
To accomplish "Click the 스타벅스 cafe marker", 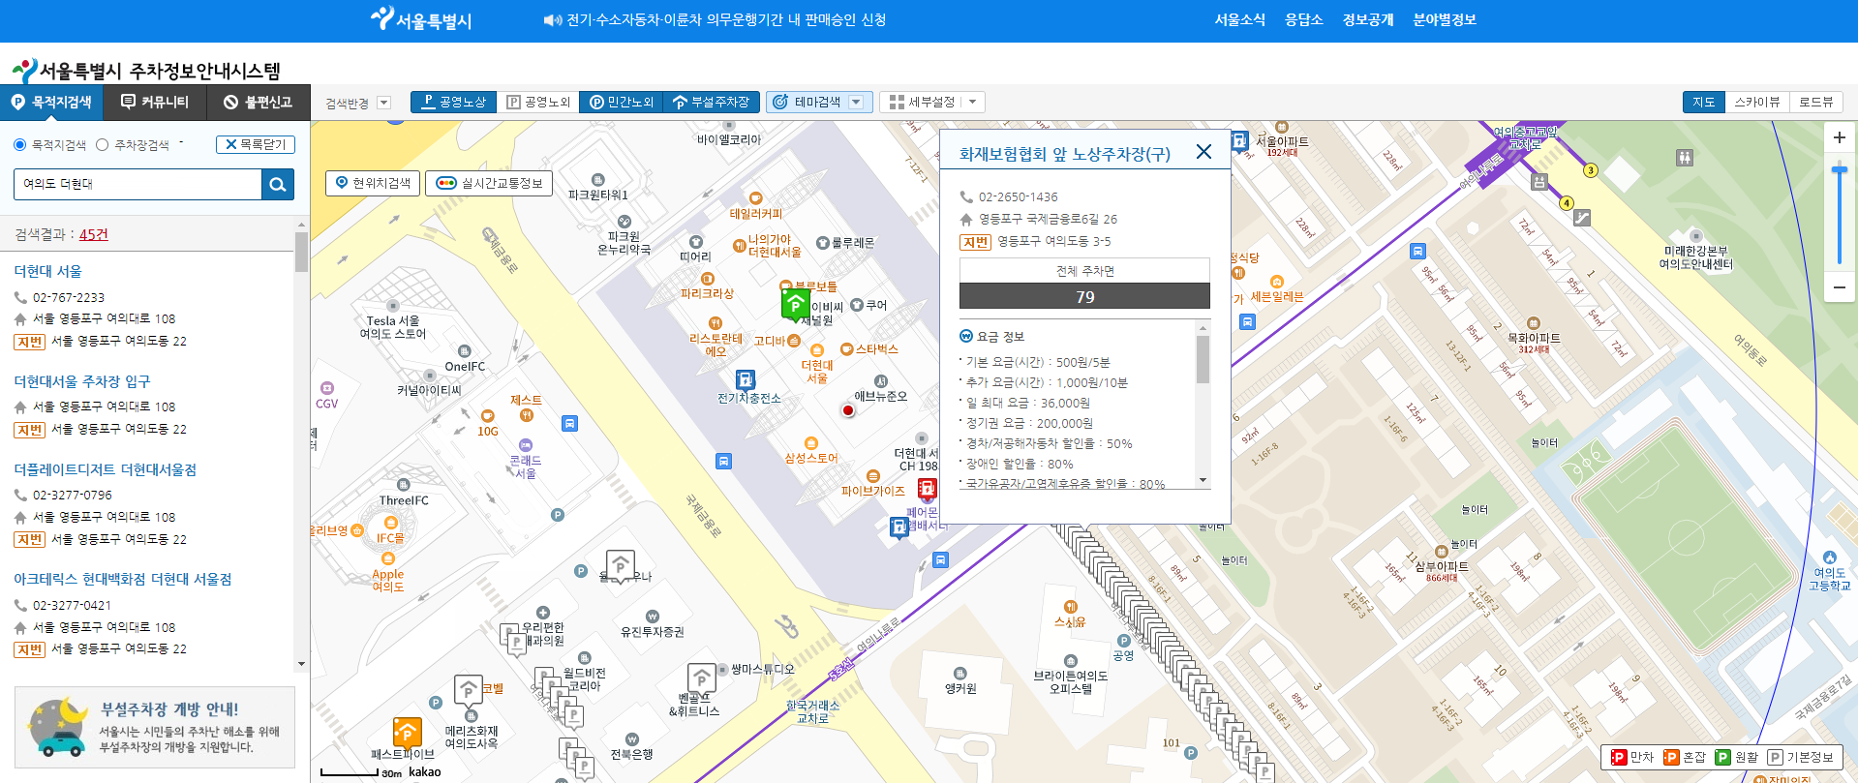I will pyautogui.click(x=846, y=349).
